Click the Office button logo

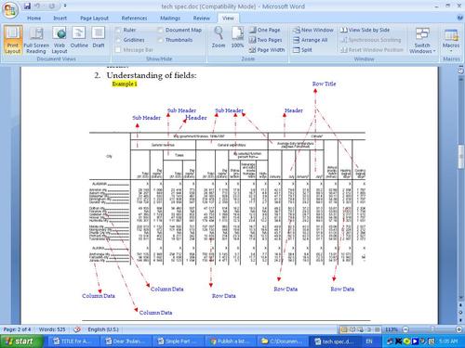click(x=10, y=10)
